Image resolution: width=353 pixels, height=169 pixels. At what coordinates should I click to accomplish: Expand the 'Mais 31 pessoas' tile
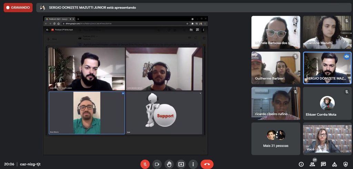276,139
